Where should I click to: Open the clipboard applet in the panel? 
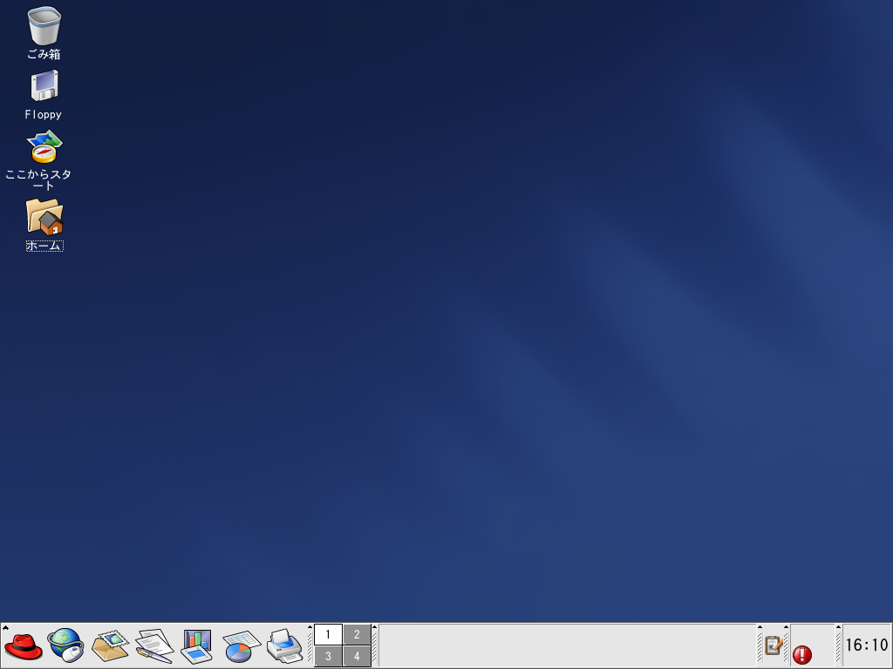(773, 645)
